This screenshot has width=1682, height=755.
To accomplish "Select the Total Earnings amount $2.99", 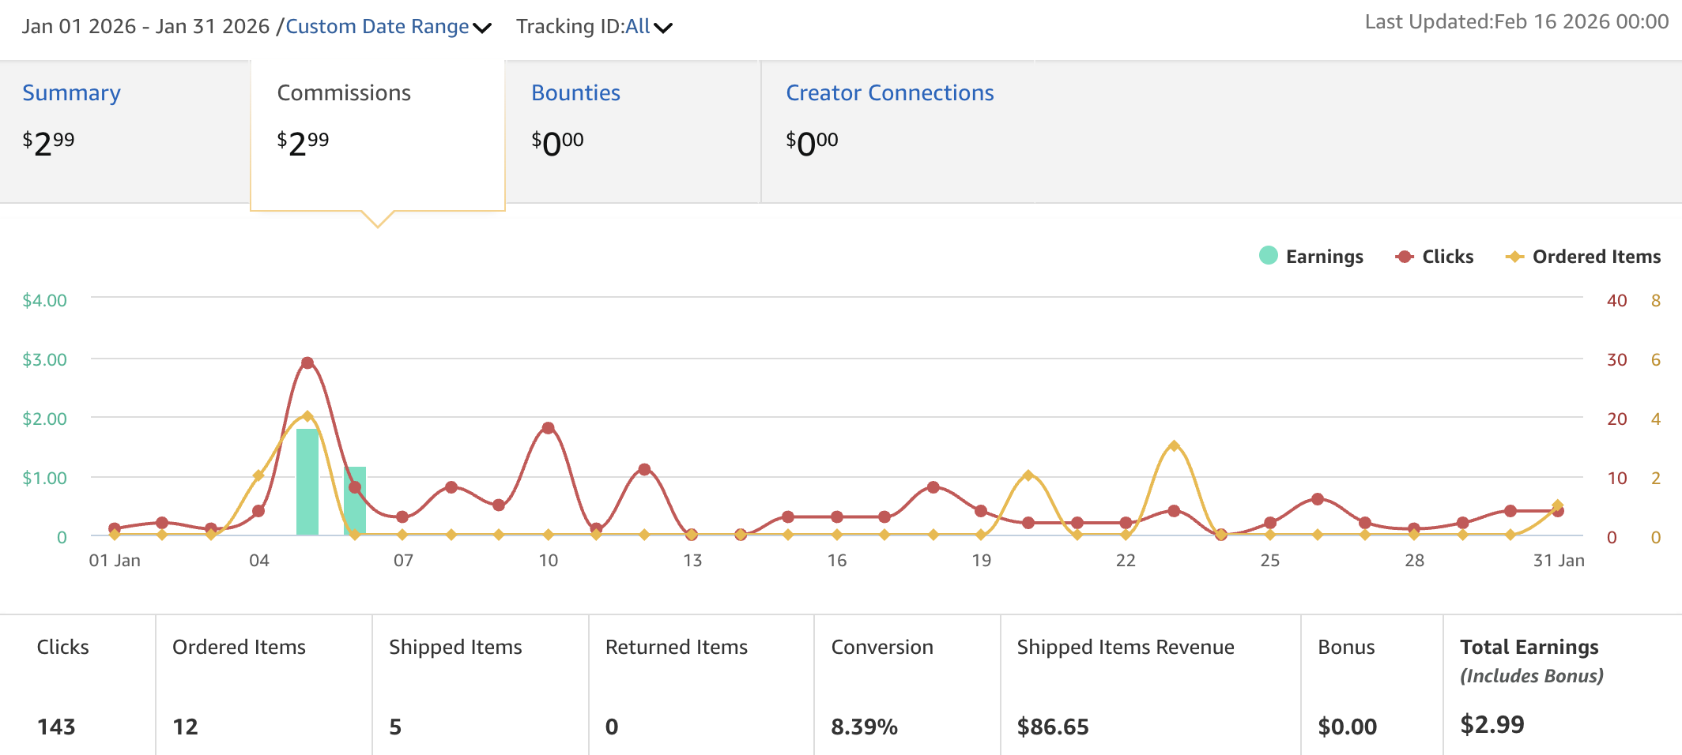I will click(1492, 724).
